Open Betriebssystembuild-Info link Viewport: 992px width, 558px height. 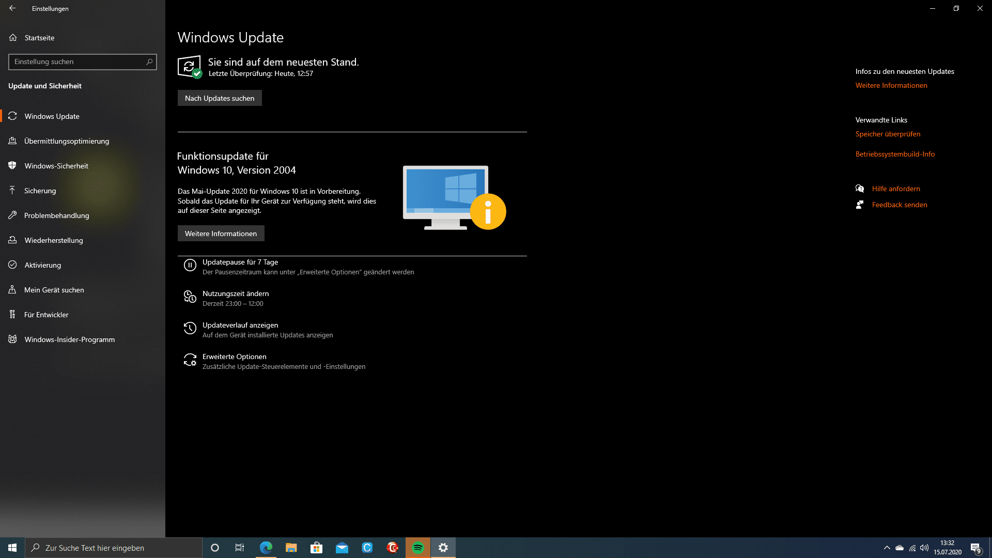[895, 154]
